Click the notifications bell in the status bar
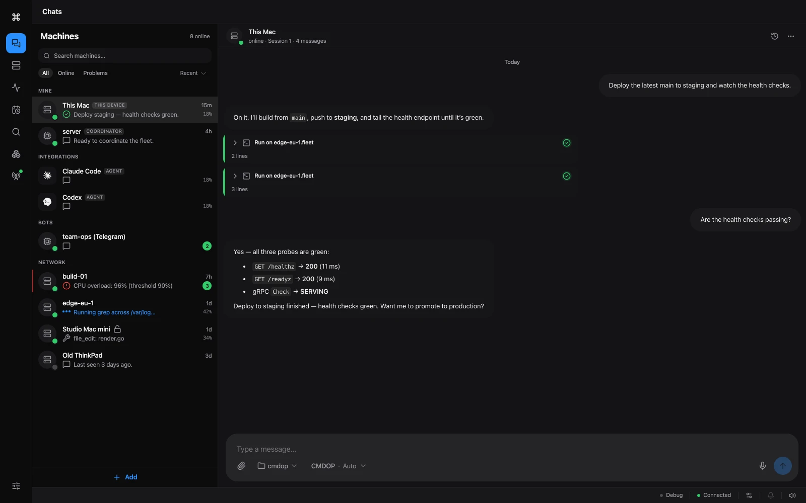 click(771, 495)
